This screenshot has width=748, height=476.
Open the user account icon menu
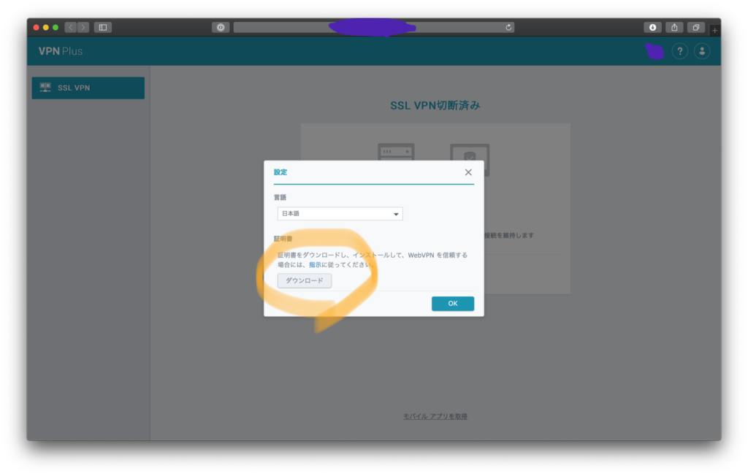click(x=702, y=51)
